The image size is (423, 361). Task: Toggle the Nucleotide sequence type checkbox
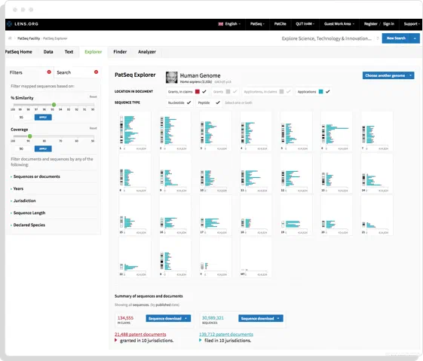click(189, 102)
